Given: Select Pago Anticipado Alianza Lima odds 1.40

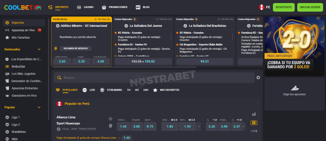Looking at the screenshot, I should [x=127, y=138].
